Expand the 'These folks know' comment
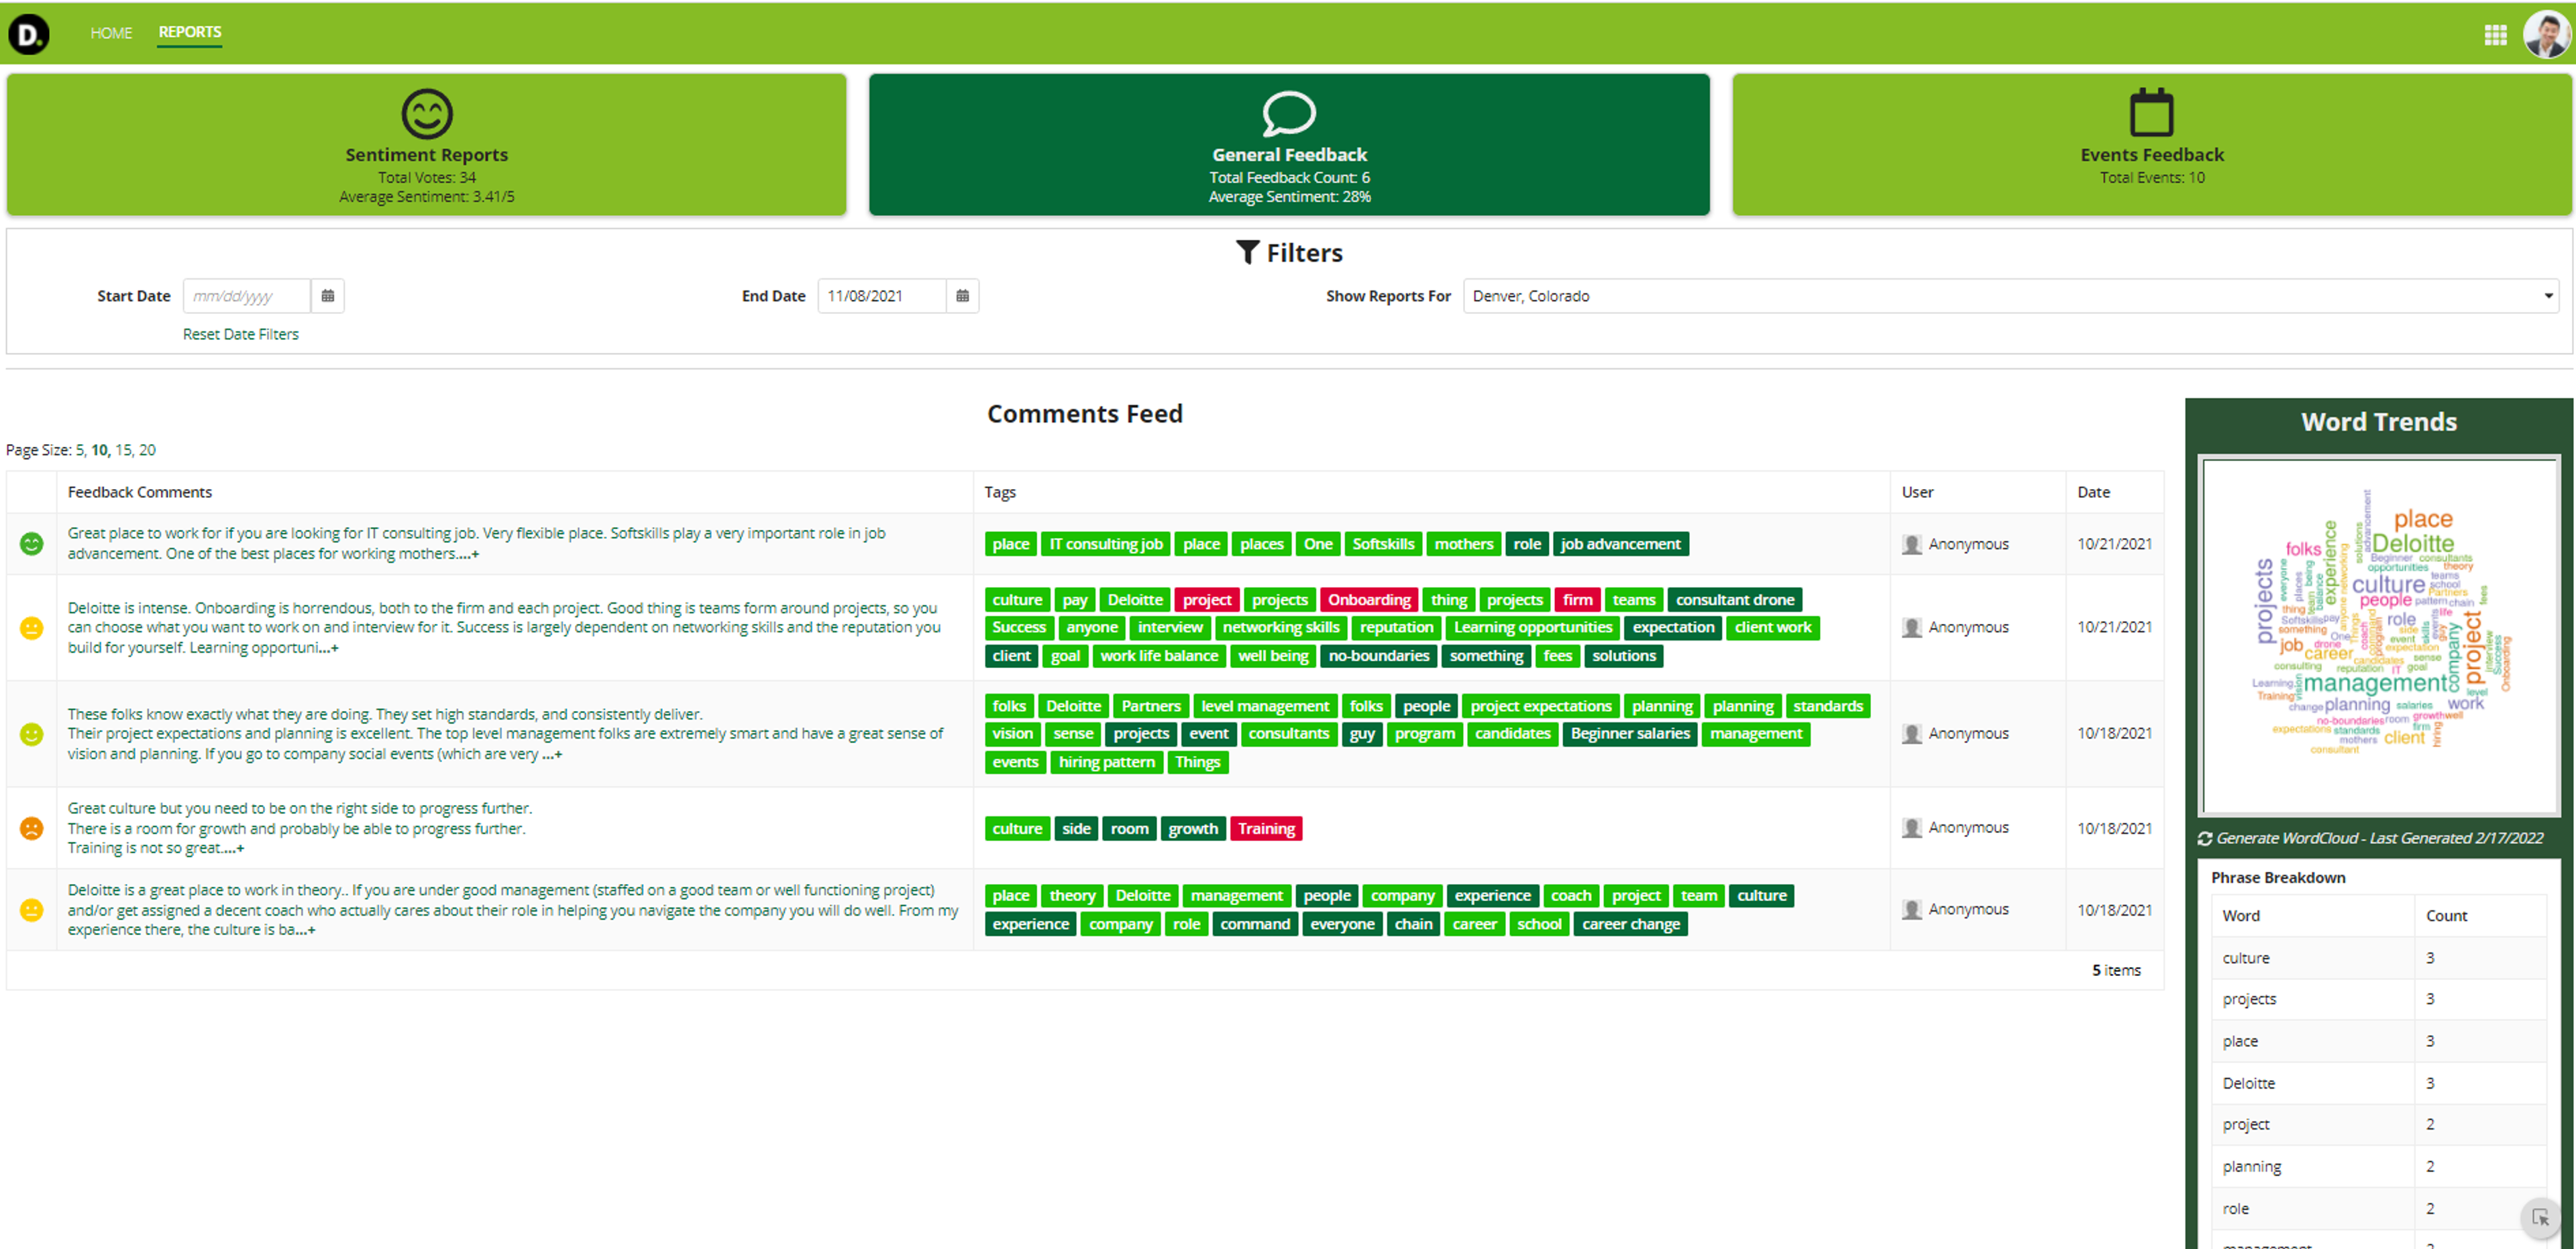 tap(552, 754)
